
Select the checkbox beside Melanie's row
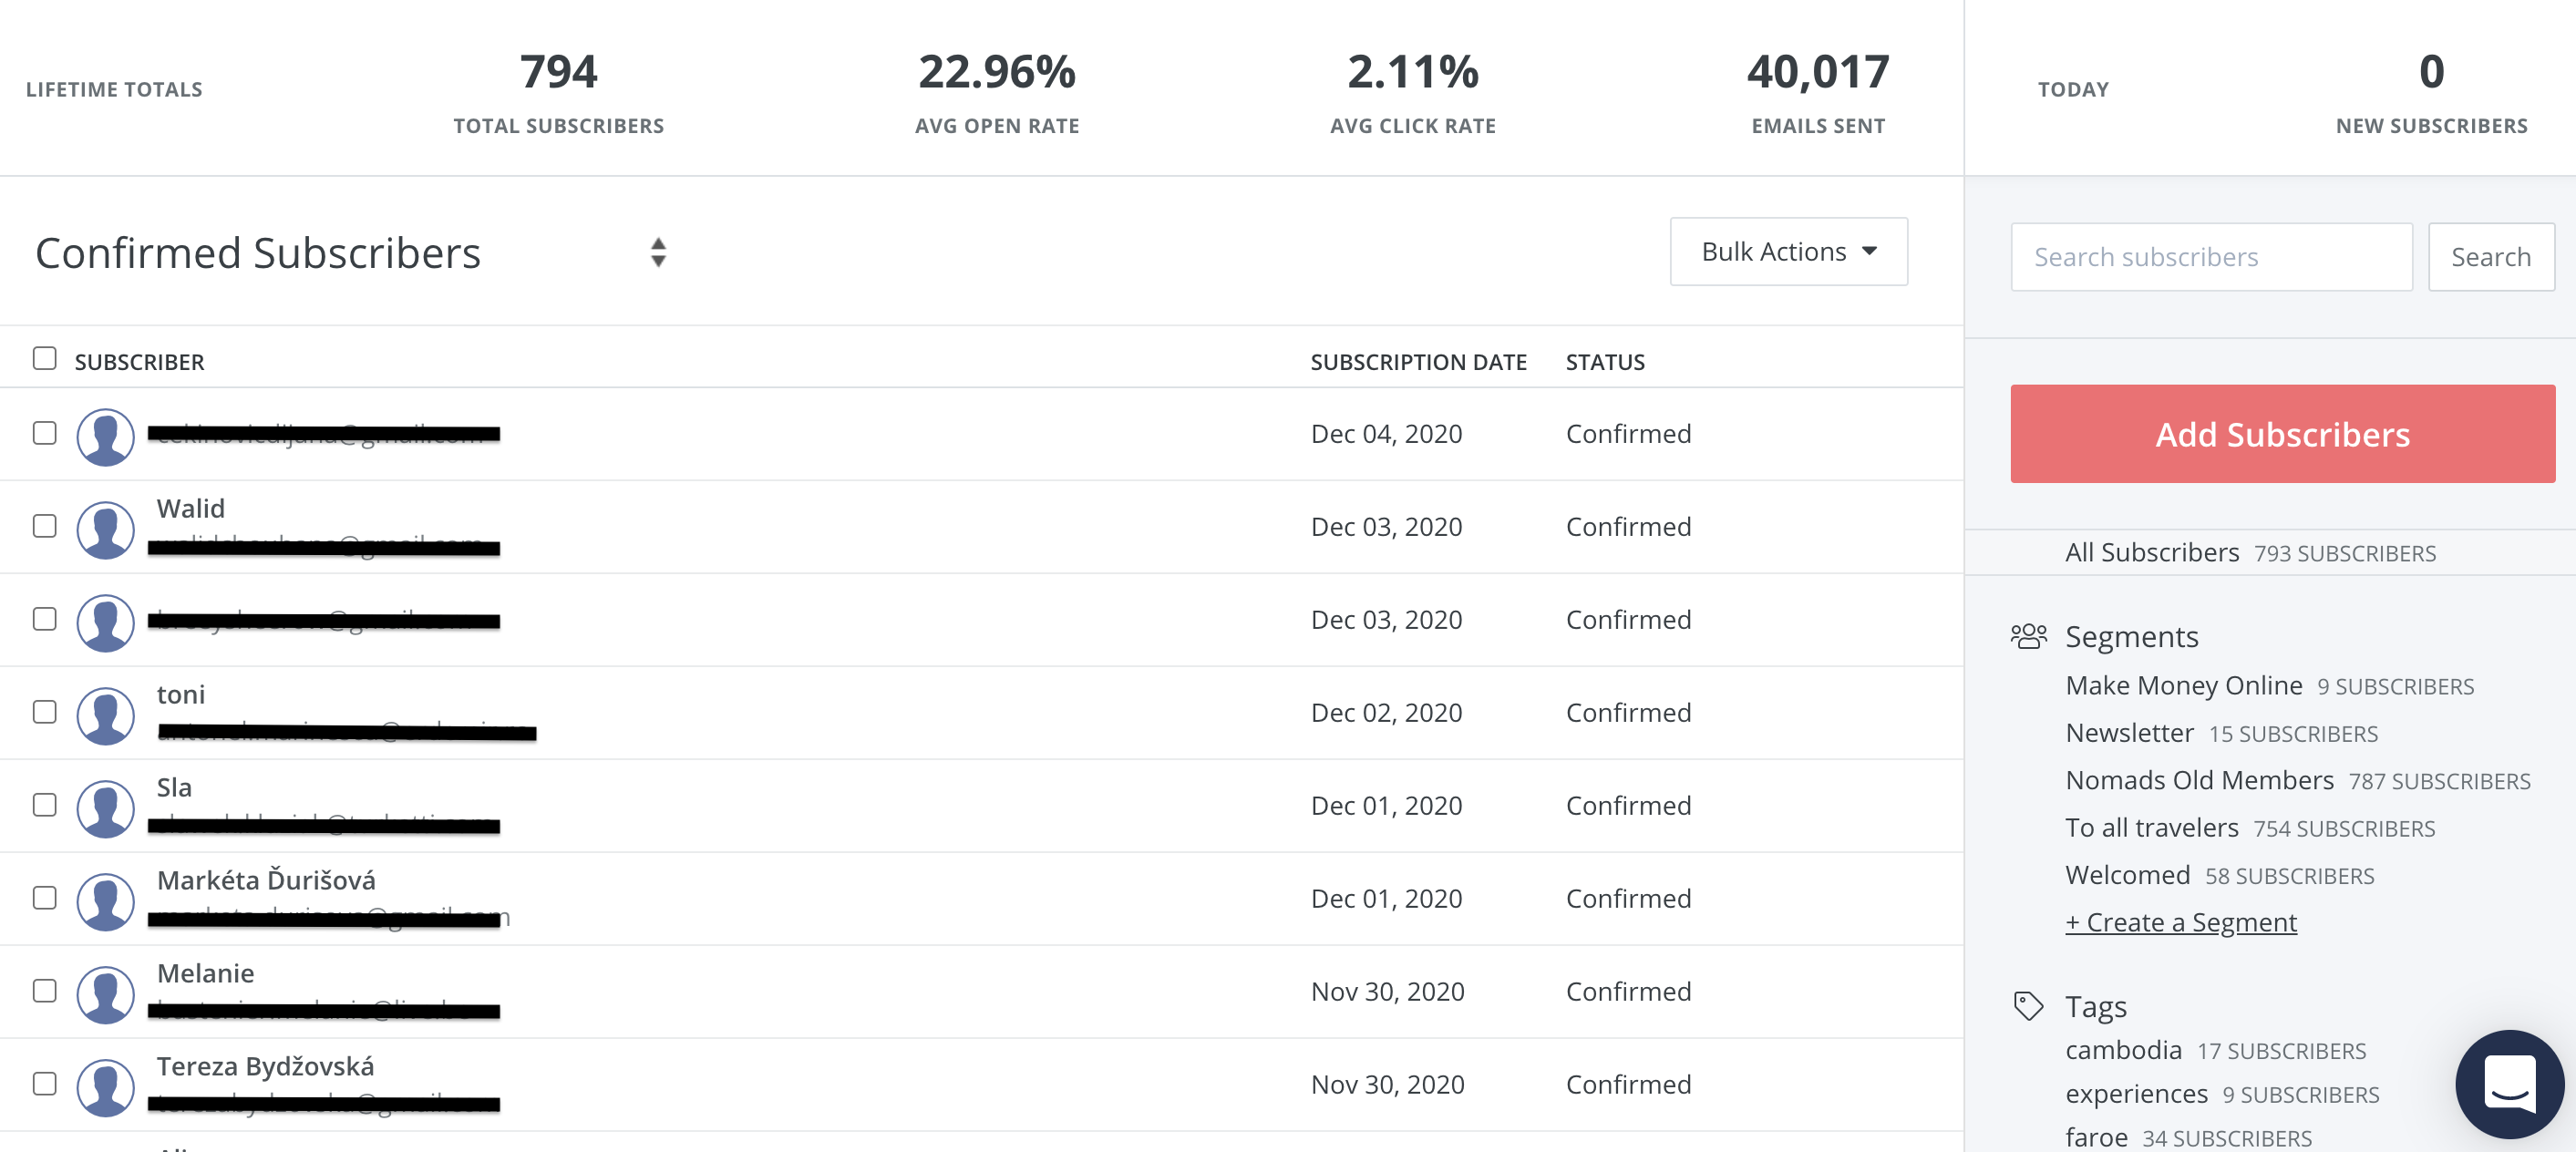tap(44, 991)
